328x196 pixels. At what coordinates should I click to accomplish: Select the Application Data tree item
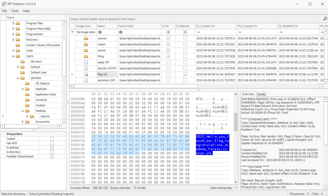pos(46,94)
